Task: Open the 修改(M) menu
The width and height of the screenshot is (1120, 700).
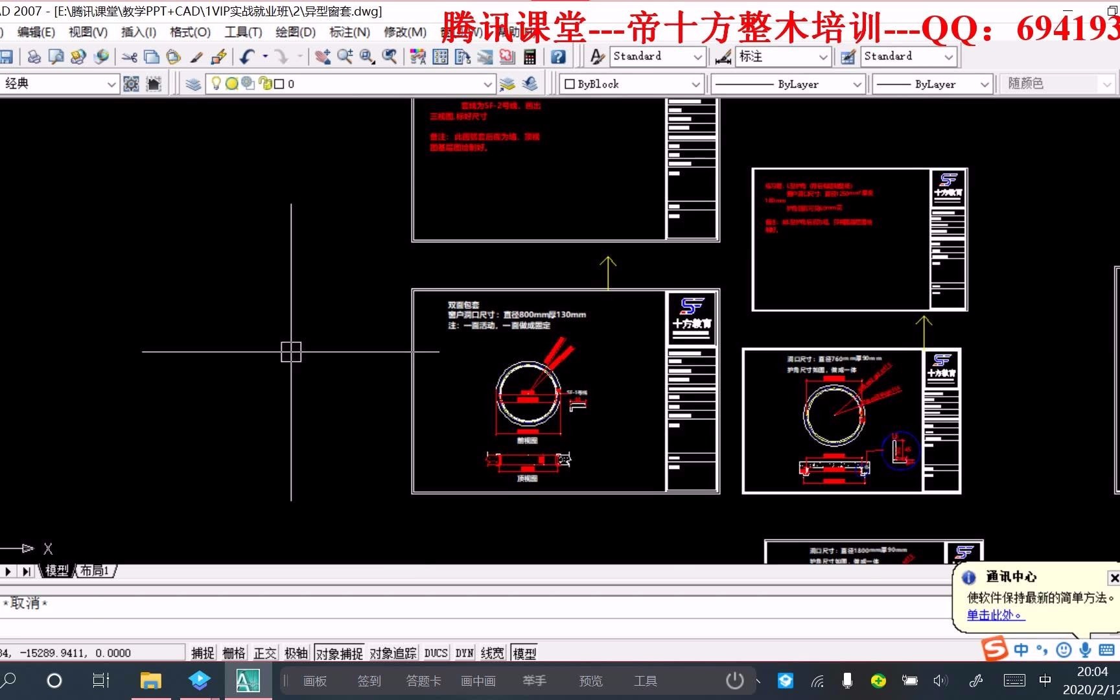Action: 404,32
